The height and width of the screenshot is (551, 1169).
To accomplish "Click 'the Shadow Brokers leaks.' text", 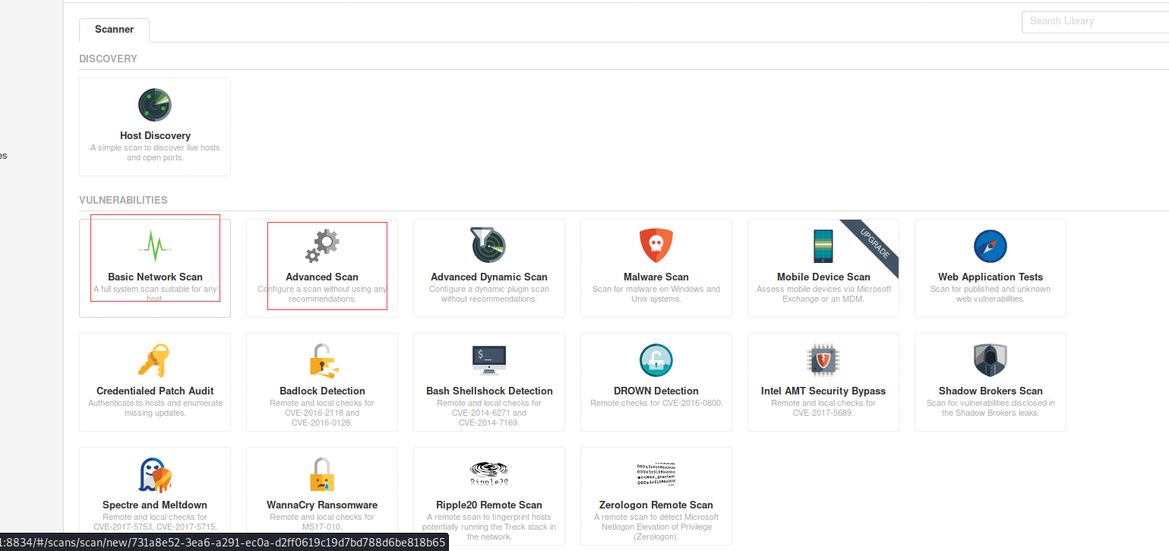I will pyautogui.click(x=990, y=413).
